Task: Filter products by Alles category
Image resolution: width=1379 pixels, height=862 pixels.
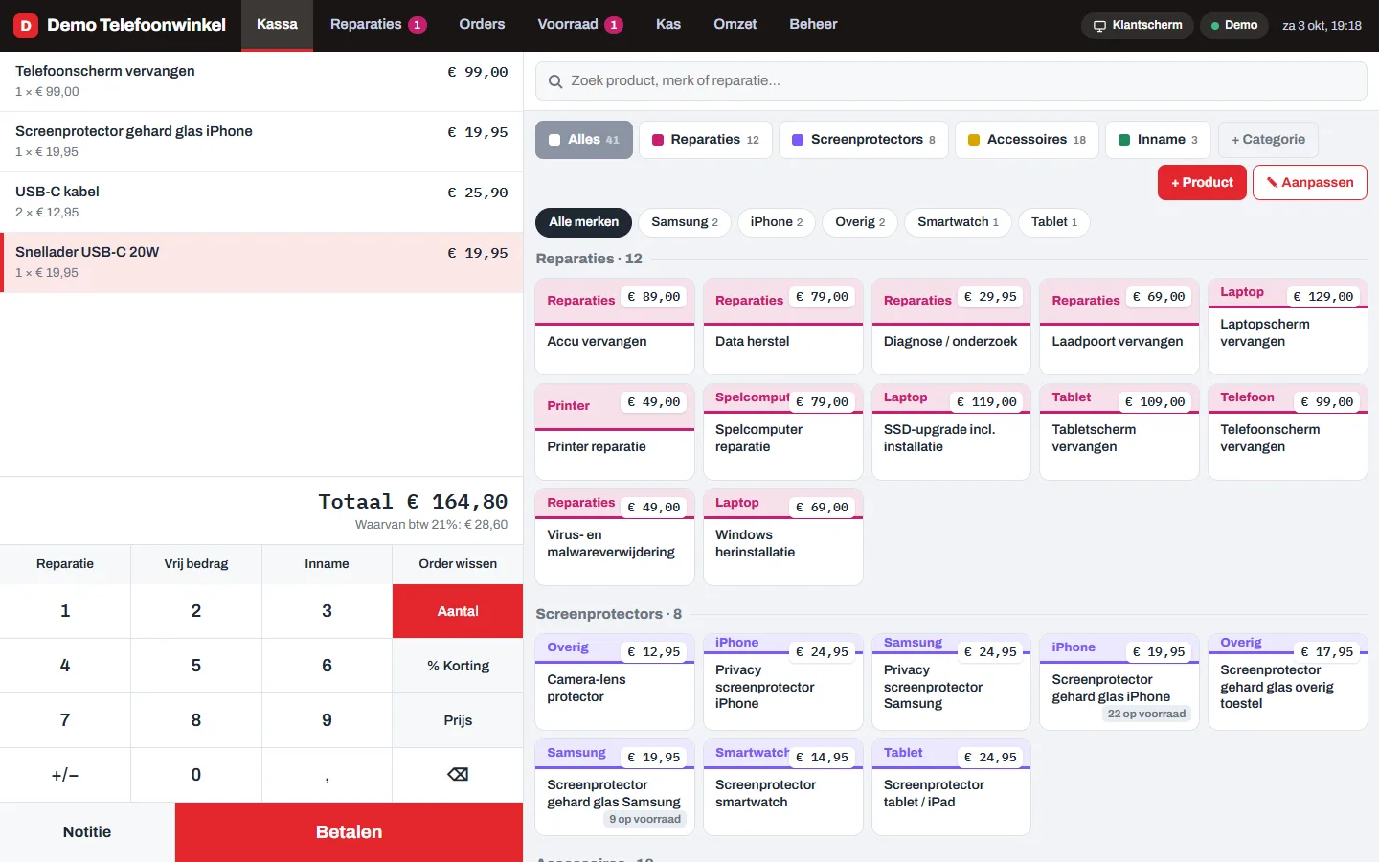Action: coord(584,140)
